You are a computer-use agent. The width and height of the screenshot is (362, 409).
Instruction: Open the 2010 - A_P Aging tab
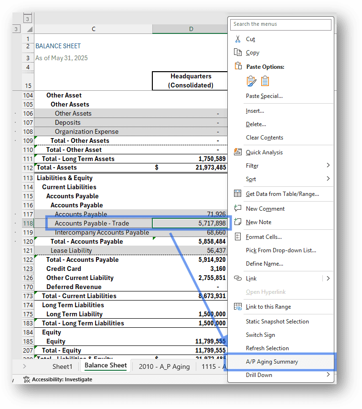click(x=164, y=366)
